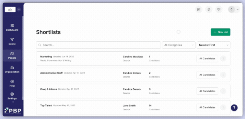Open Settings in the sidebar
The image size is (245, 119).
(x=12, y=96)
